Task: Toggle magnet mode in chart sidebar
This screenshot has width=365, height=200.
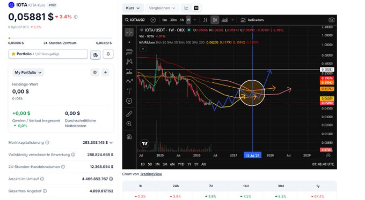Action: [x=129, y=137]
